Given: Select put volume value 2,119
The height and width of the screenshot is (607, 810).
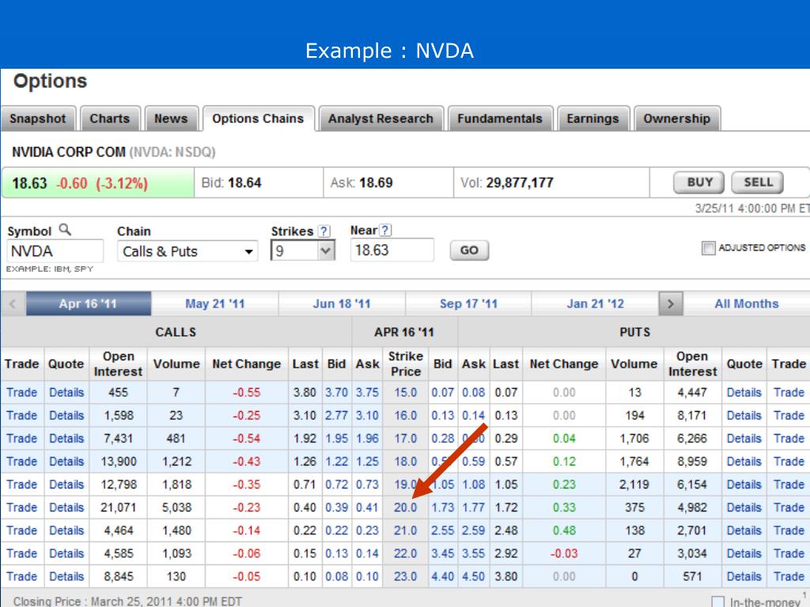Looking at the screenshot, I should [634, 484].
